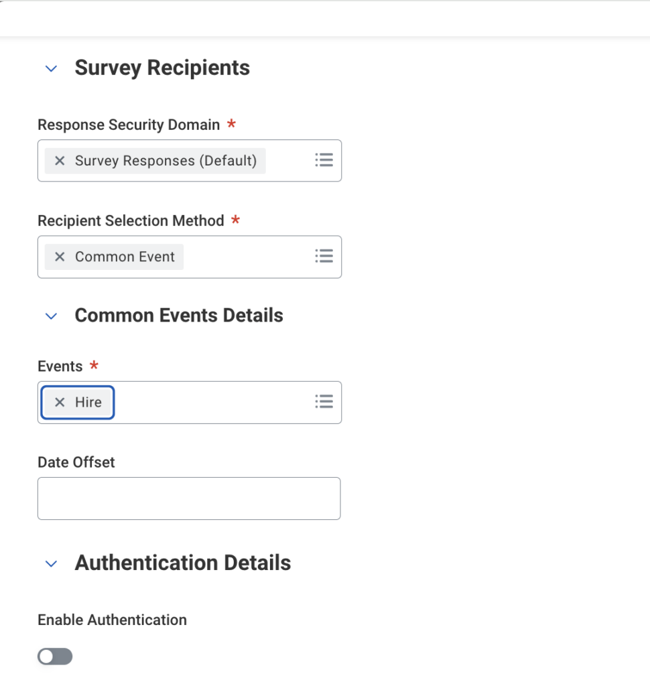Screen dimensions: 650x686
Task: Open Recipient Selection Method prompt list icon
Action: point(324,256)
